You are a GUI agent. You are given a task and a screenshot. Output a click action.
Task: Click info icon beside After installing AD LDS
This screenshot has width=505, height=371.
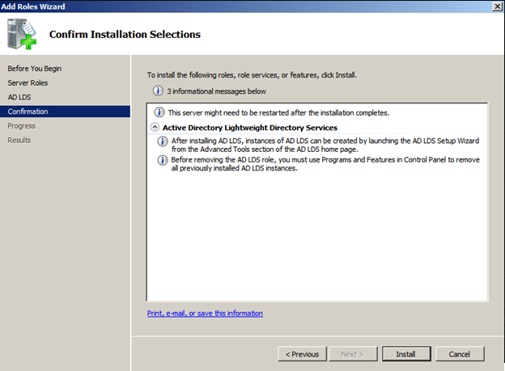pos(163,141)
